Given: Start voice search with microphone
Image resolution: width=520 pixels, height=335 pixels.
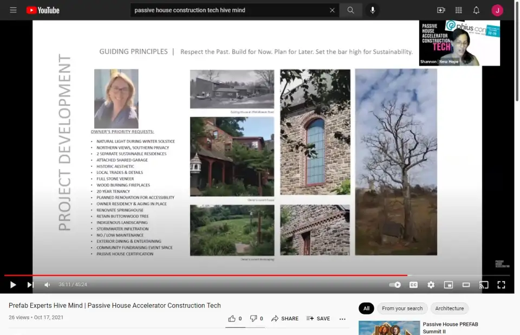Looking at the screenshot, I should click(x=372, y=10).
